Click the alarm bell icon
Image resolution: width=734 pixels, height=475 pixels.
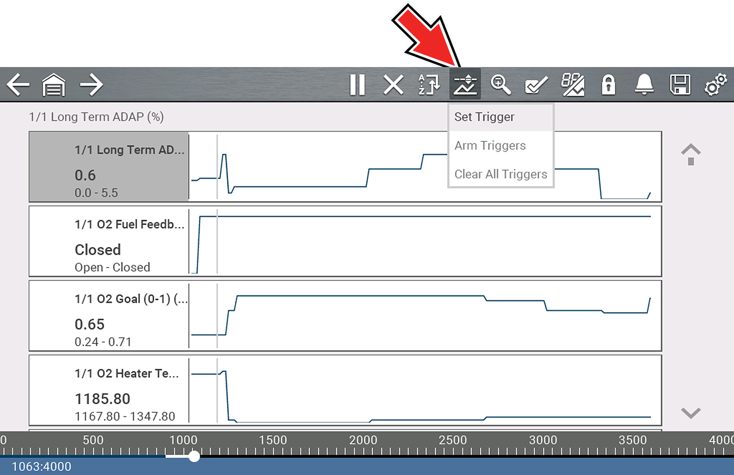(644, 85)
